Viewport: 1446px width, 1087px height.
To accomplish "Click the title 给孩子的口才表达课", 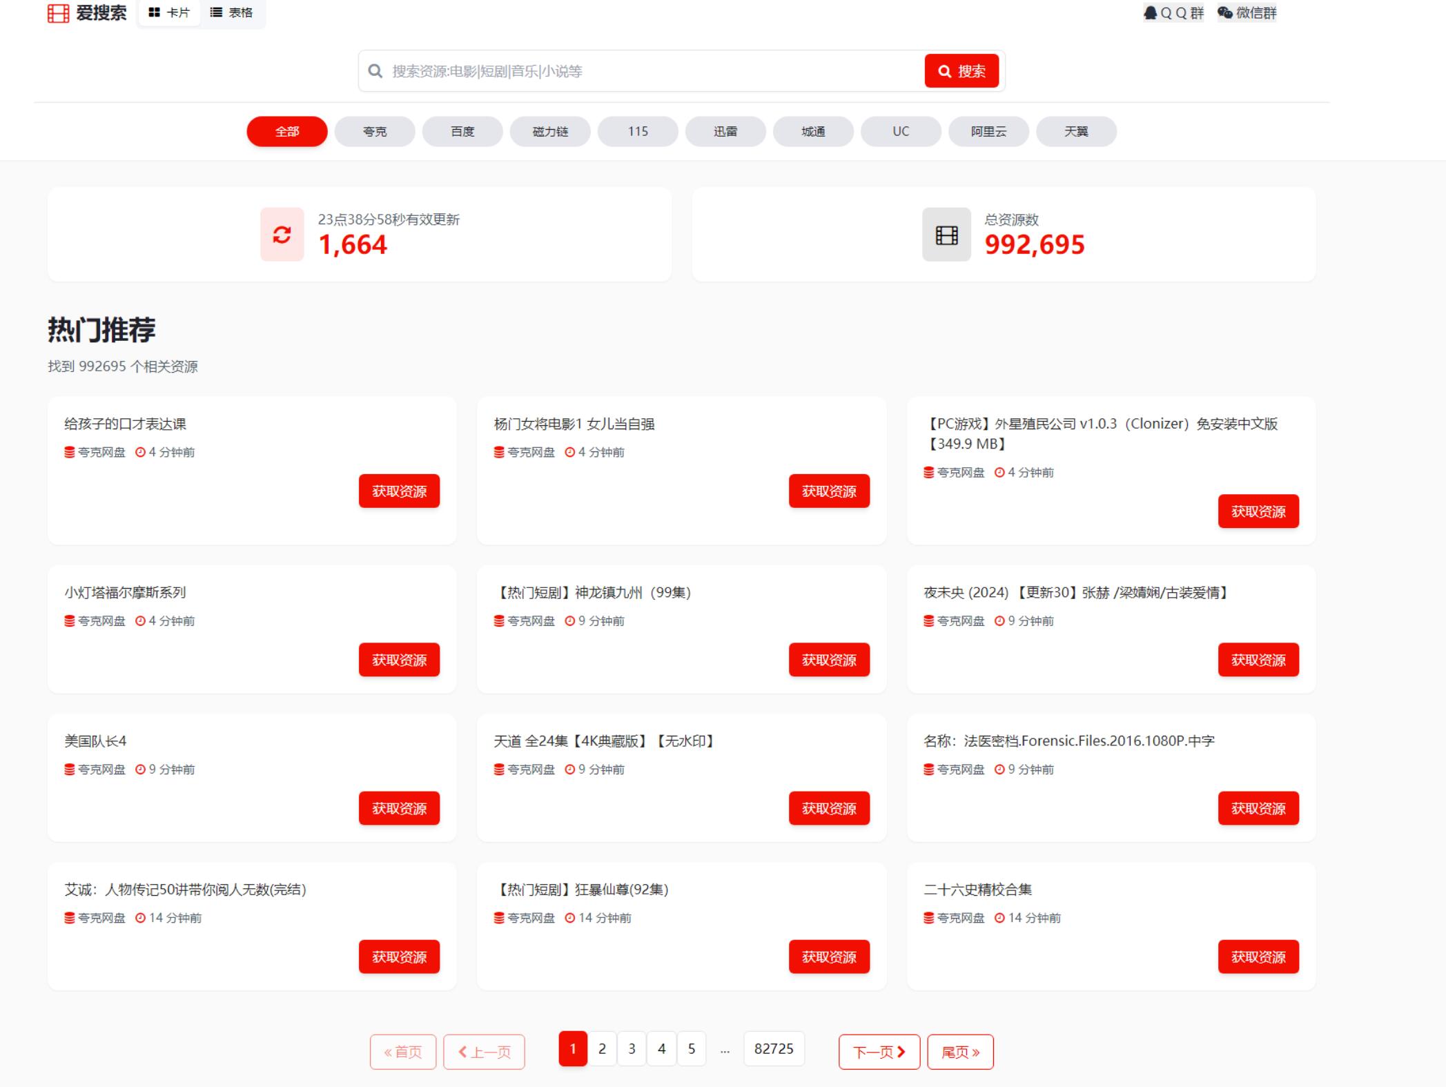I will click(125, 424).
